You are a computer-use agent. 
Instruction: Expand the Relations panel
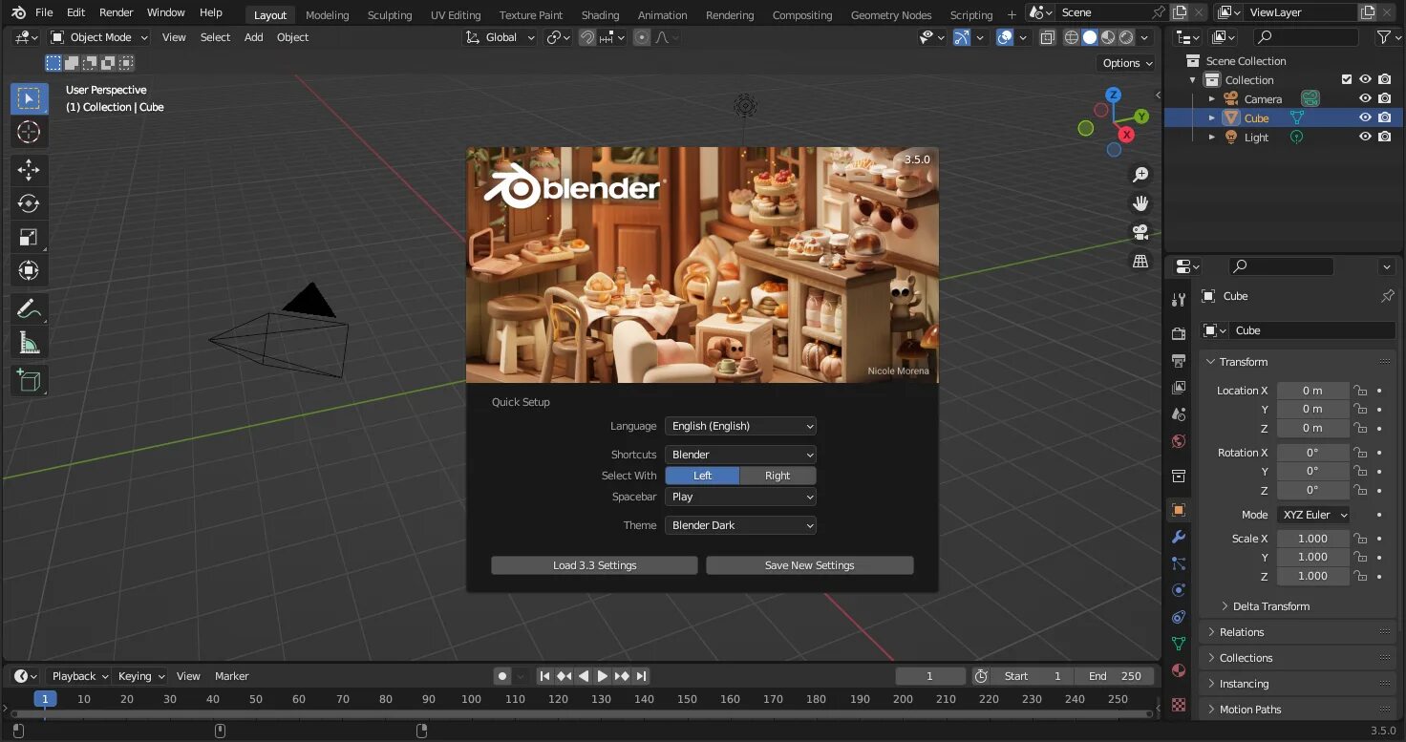[1297, 632]
